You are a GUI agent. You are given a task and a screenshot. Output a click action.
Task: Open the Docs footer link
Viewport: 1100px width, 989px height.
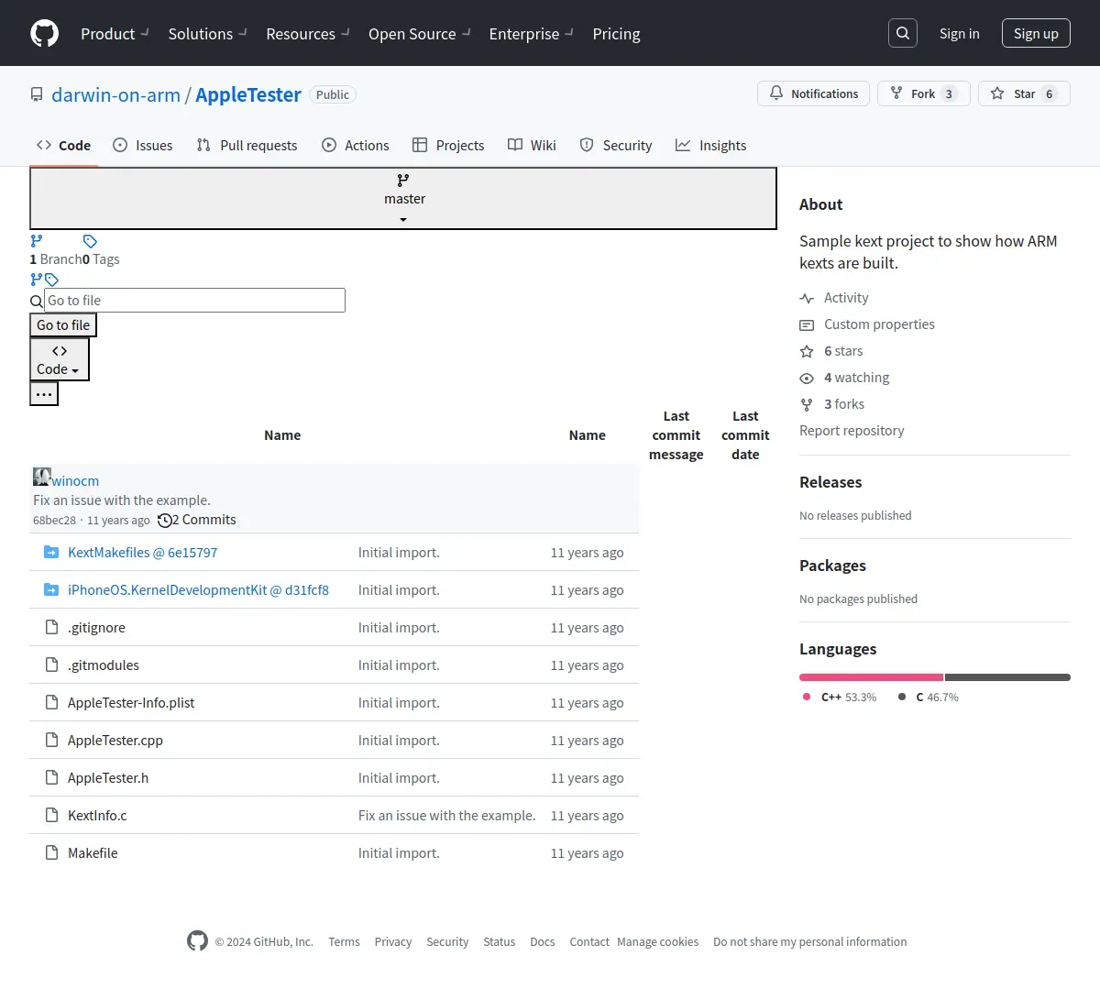pos(543,942)
